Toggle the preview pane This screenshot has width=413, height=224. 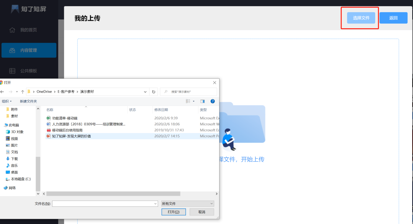tap(202, 101)
